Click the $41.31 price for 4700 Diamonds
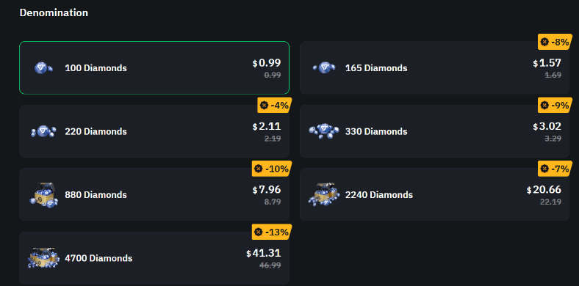This screenshot has width=579, height=286. point(264,253)
